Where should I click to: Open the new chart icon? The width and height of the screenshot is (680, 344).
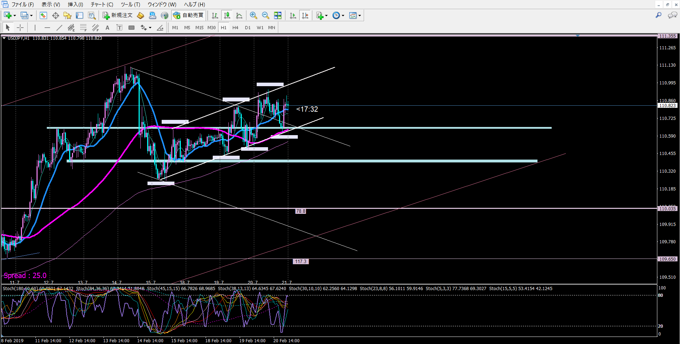tap(7, 15)
